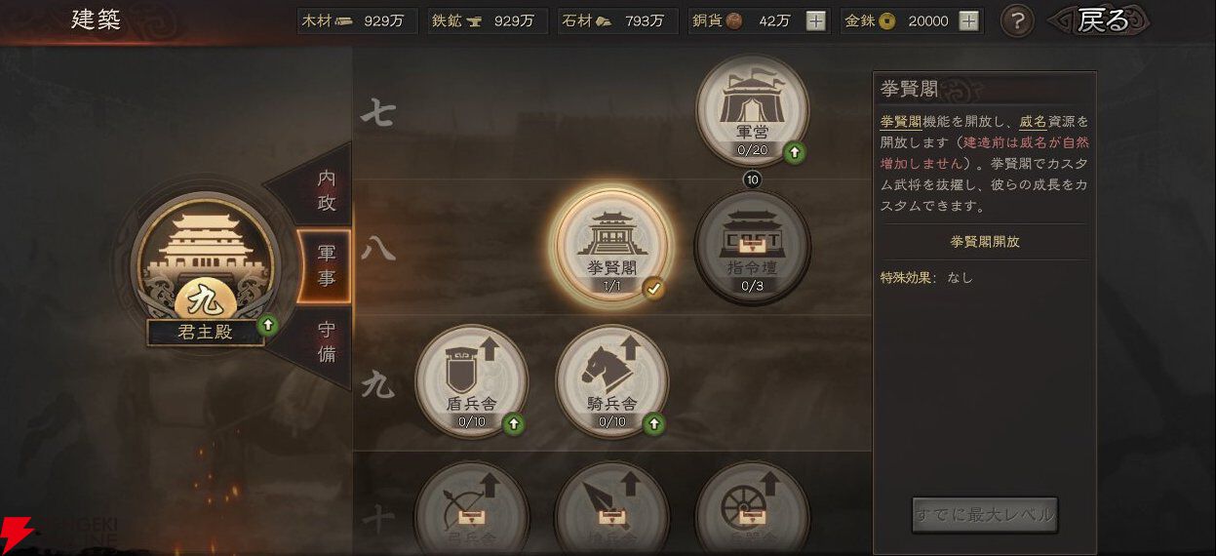
Task: Select the 盾兵舎 shield barracks icon
Action: (x=472, y=381)
